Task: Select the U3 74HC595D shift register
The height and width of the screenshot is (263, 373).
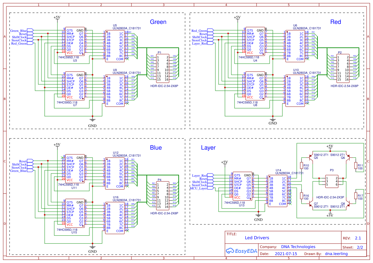Action: (x=75, y=41)
